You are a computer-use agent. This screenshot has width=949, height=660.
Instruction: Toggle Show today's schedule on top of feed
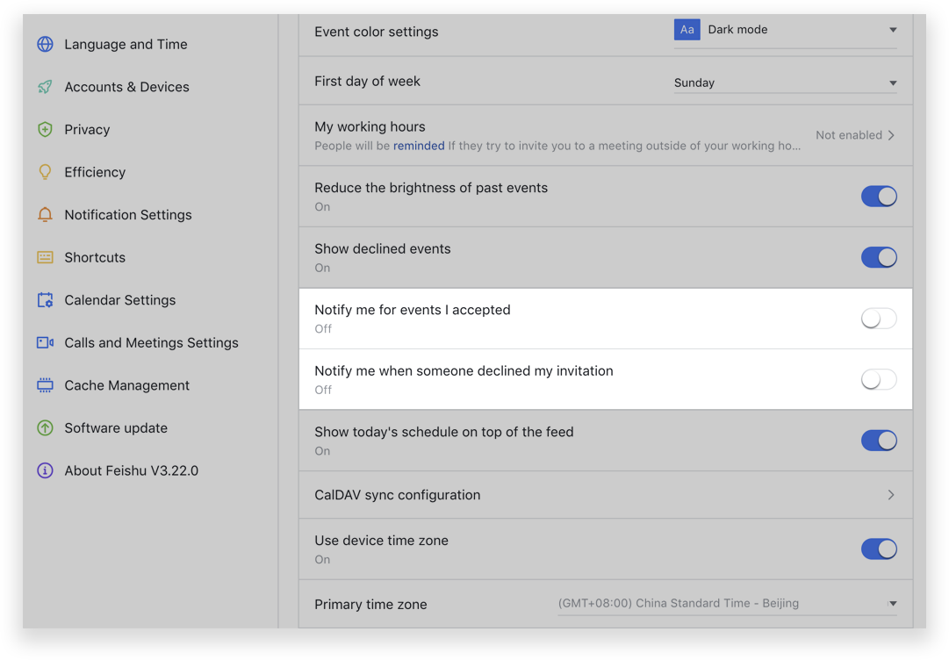tap(879, 441)
